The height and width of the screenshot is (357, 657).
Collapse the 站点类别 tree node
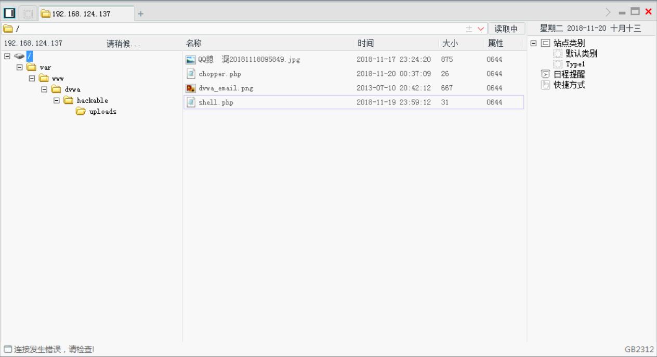click(533, 44)
